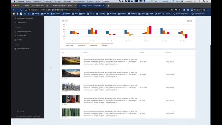Click the red object thumbnail
This screenshot has height=125, width=222.
click(x=71, y=99)
